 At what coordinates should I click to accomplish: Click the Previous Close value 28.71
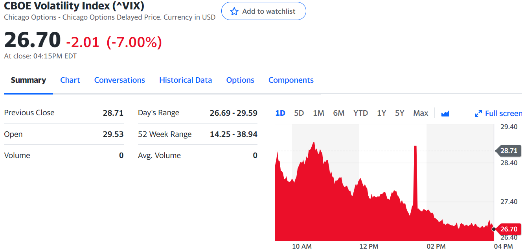point(113,113)
